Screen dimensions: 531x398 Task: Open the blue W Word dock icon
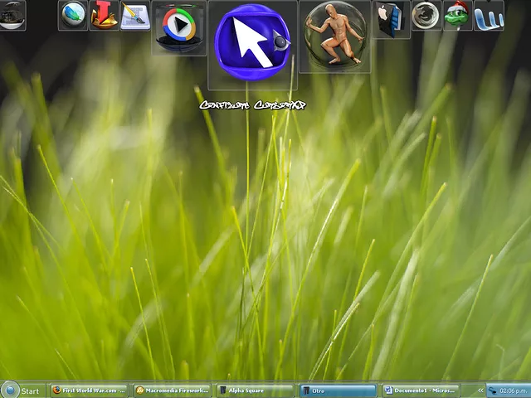tap(489, 15)
